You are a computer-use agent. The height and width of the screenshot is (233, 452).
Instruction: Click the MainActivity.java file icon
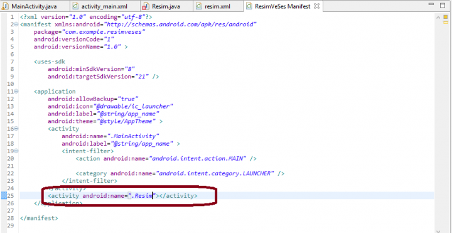pyautogui.click(x=6, y=6)
